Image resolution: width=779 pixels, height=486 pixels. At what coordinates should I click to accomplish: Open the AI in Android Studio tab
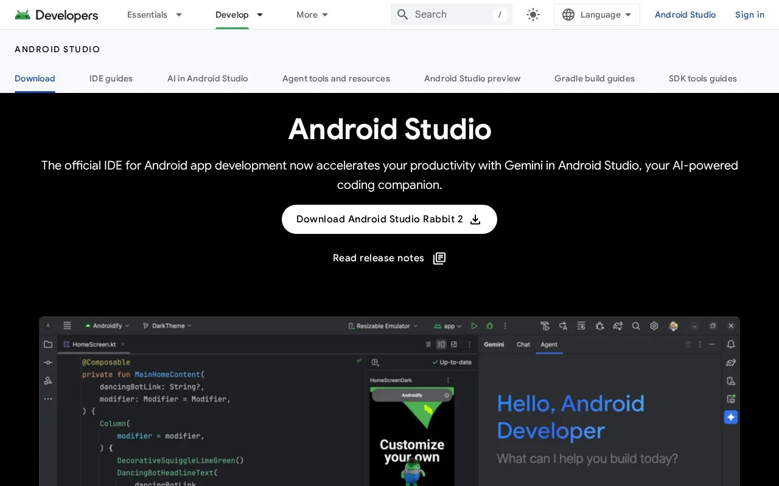pos(208,78)
